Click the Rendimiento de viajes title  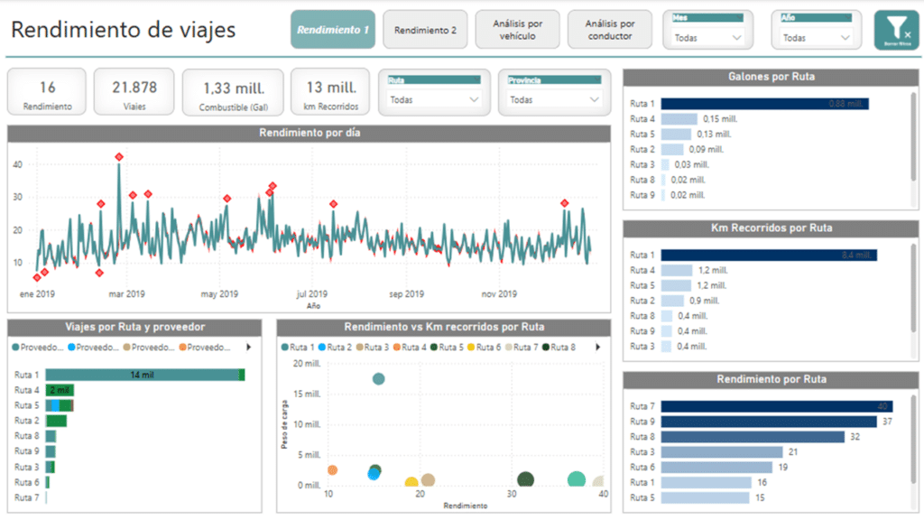123,30
